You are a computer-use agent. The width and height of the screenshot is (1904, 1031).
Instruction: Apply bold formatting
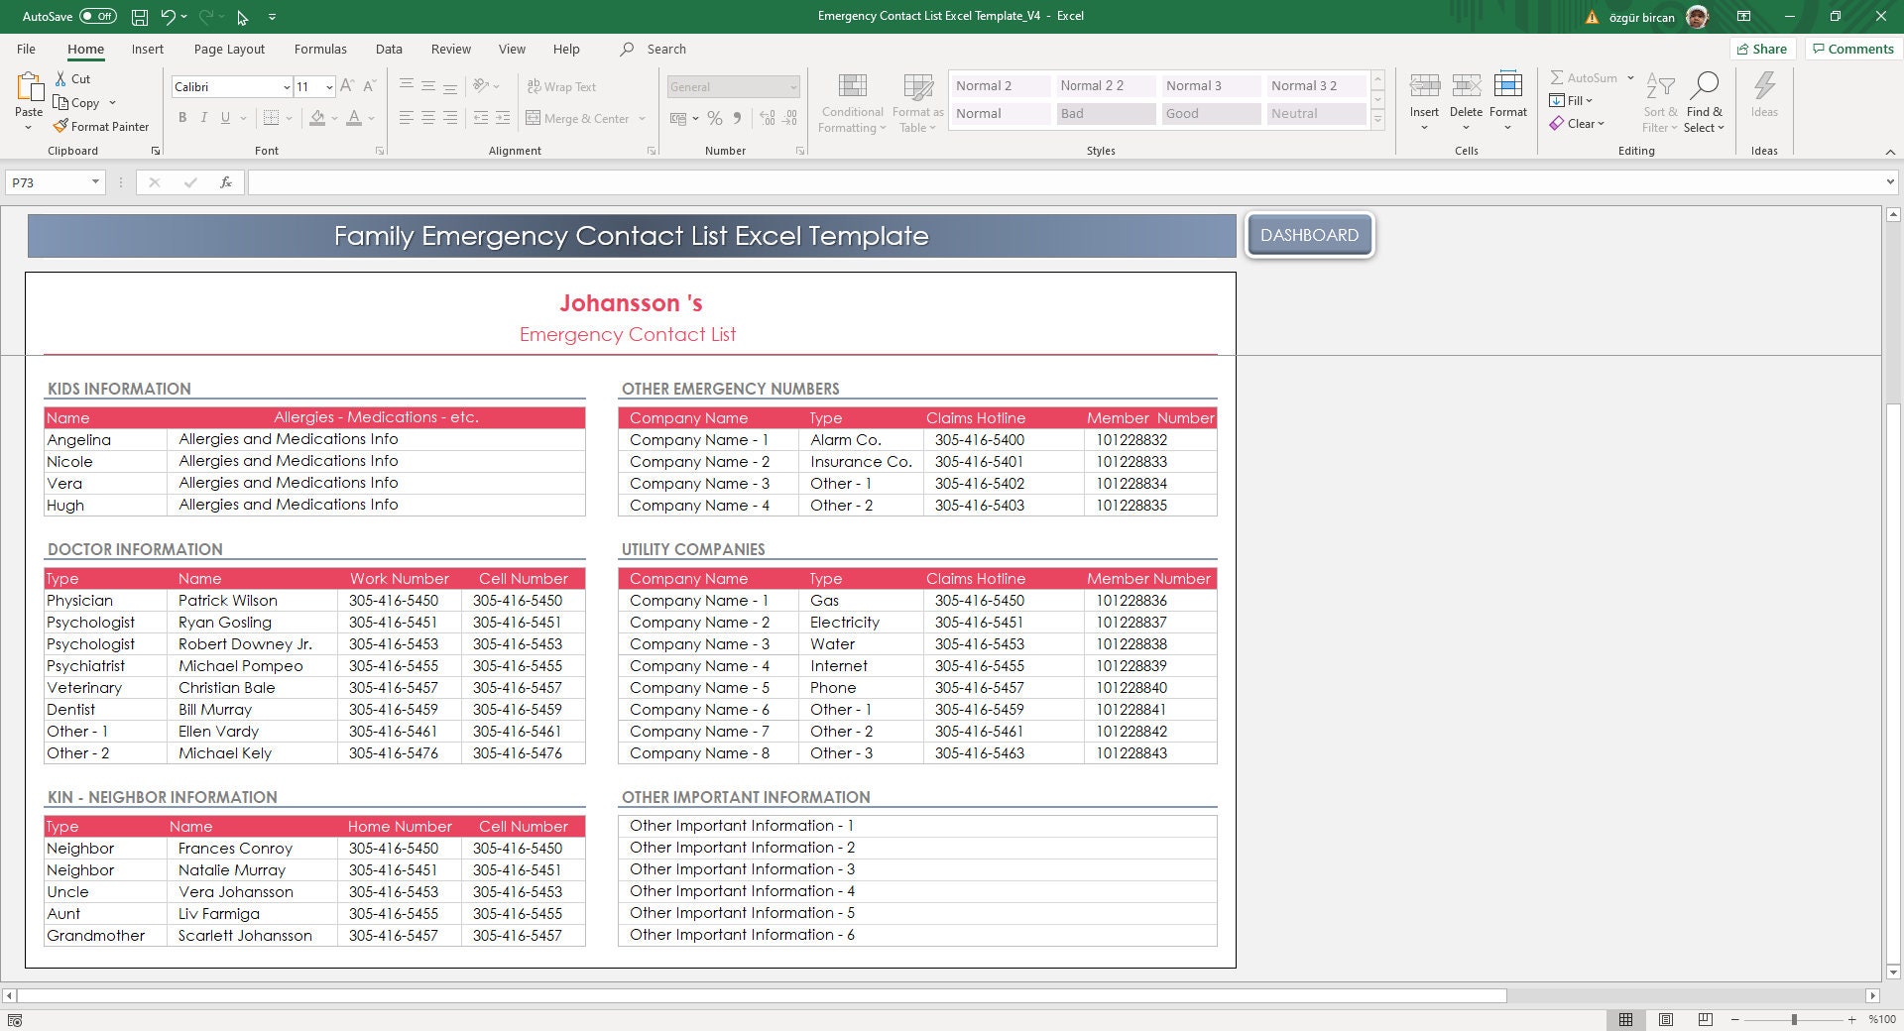[x=182, y=117]
